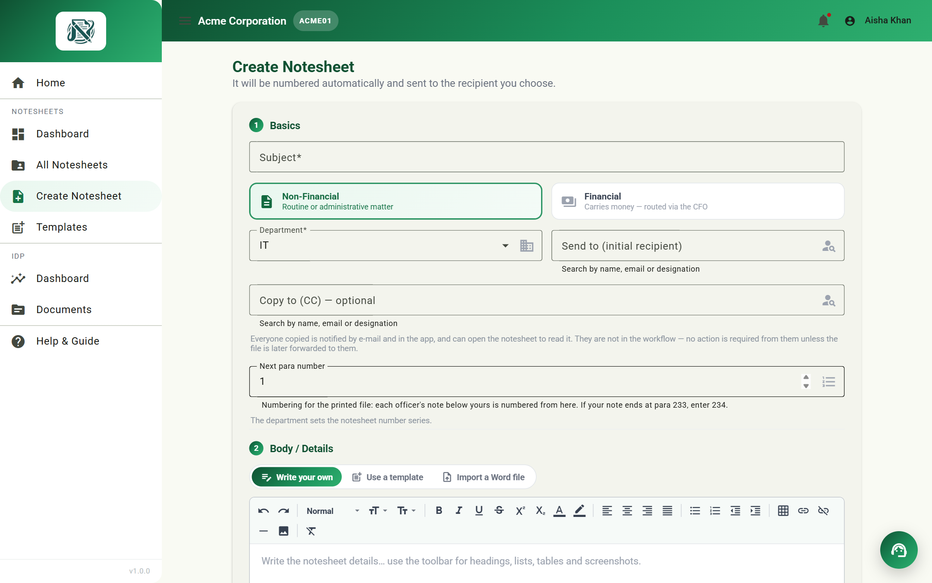Image resolution: width=932 pixels, height=583 pixels.
Task: Select the Financial notesheet type
Action: point(698,201)
